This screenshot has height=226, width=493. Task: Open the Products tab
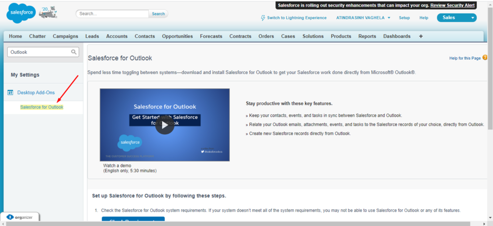pos(341,37)
